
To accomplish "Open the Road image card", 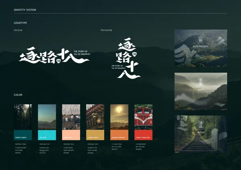I will pyautogui.click(x=201, y=134).
